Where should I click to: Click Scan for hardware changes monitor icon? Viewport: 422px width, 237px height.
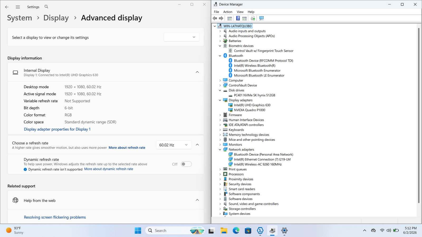[x=261, y=18]
